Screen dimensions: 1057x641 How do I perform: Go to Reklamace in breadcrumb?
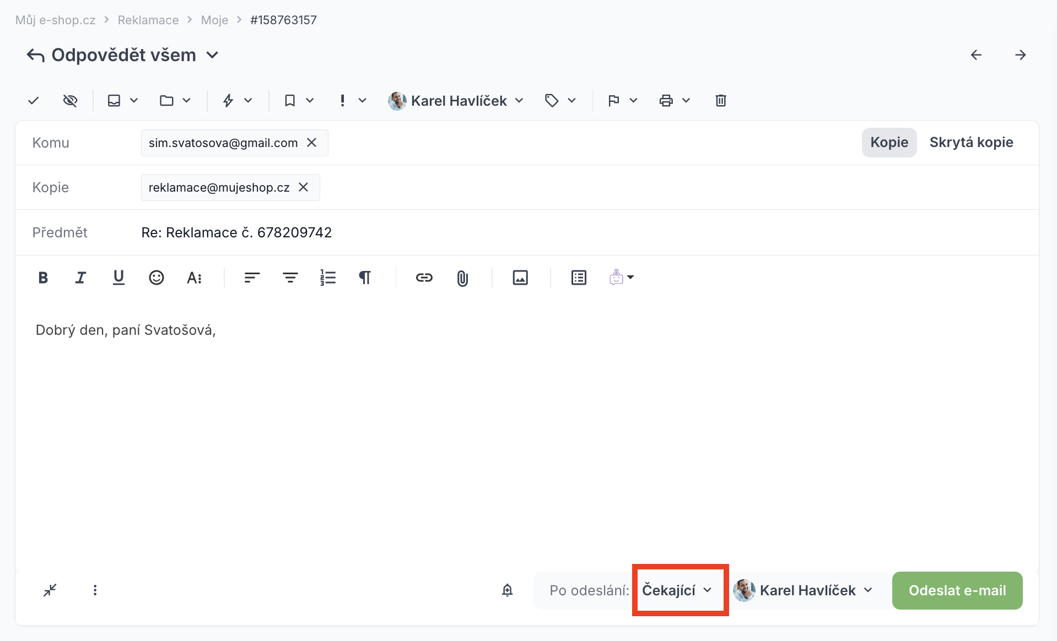148,20
